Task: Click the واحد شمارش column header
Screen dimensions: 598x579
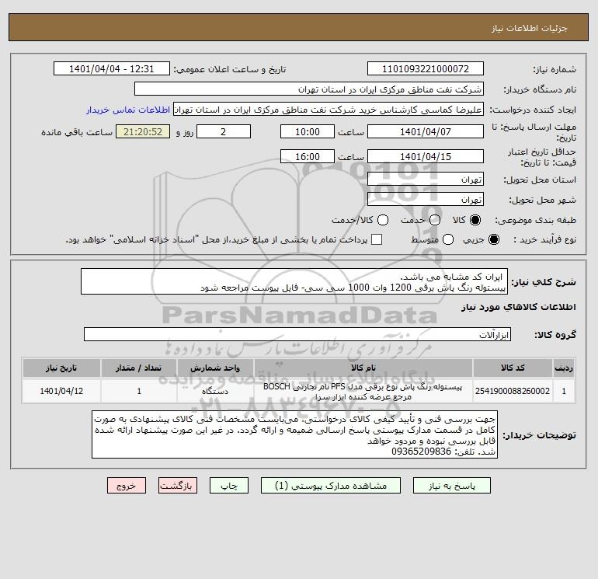Action: pos(215,368)
